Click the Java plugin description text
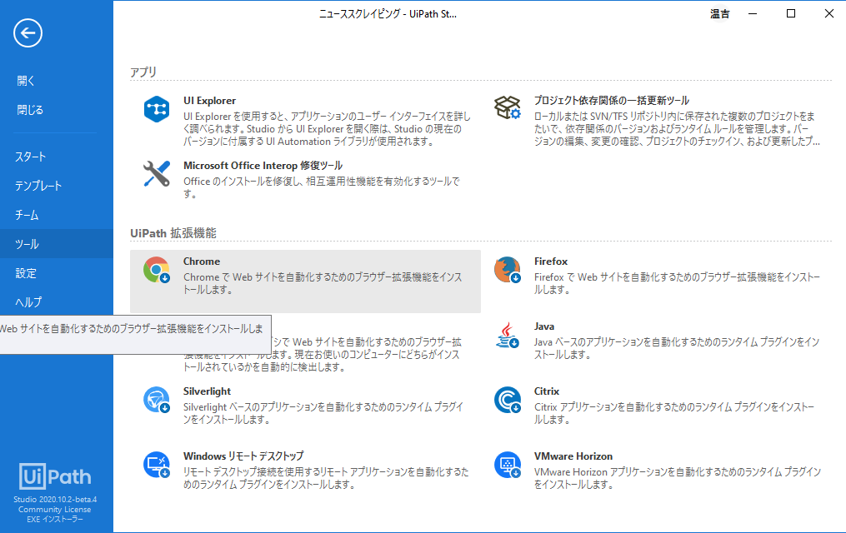 [x=677, y=348]
